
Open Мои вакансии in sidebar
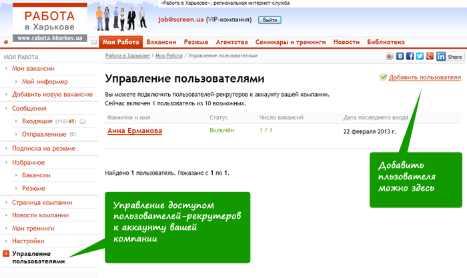(x=33, y=69)
